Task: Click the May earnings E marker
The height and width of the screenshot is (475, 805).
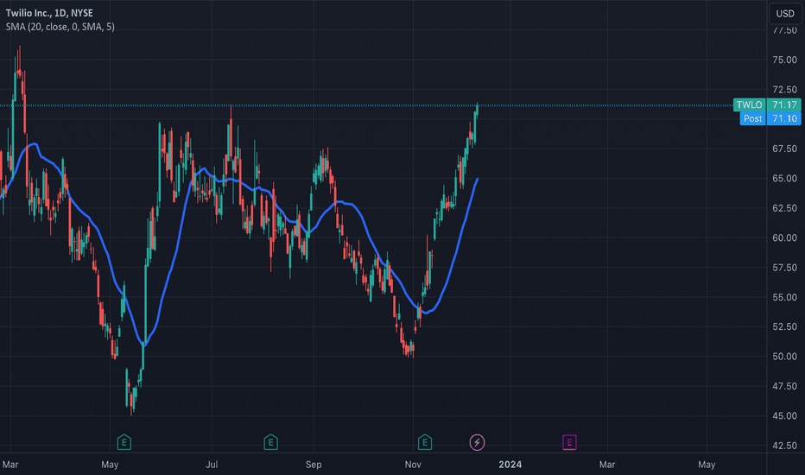Action: pos(124,442)
